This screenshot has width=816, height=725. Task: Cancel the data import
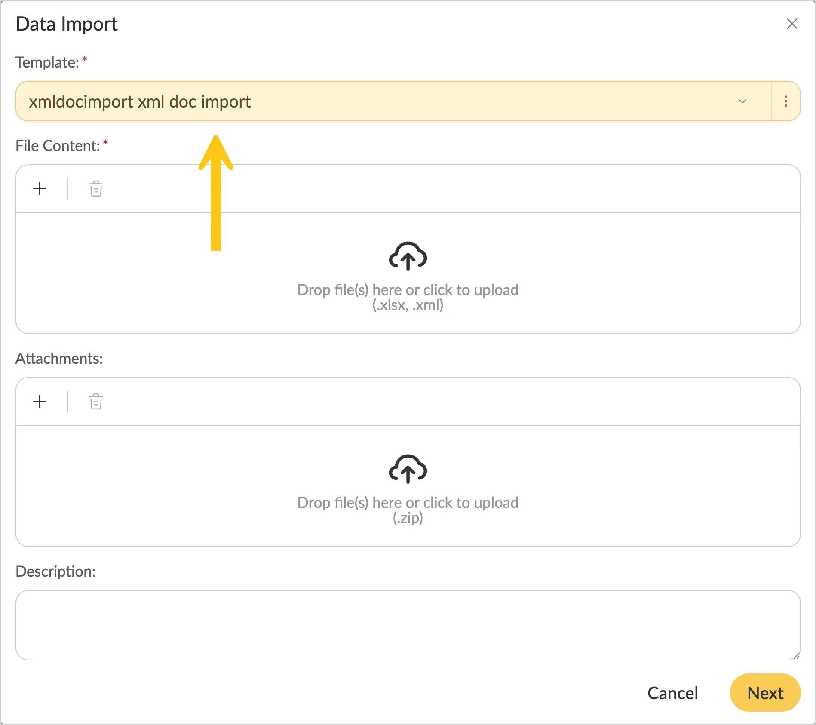coord(672,693)
